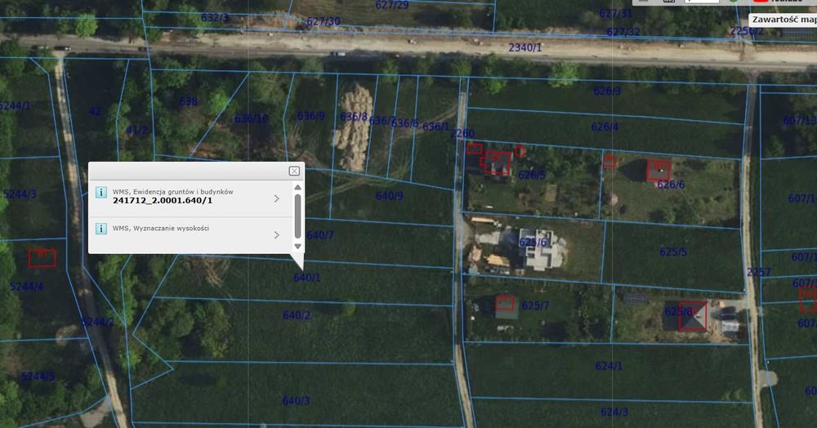Click the Zawartość mapy label
The image size is (817, 428).
coord(784,20)
